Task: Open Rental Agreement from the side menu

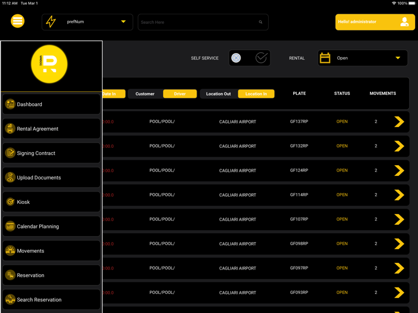Action: [x=51, y=129]
